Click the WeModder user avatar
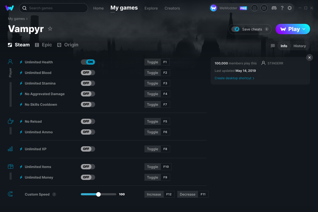This screenshot has width=318, height=212. 214,8
